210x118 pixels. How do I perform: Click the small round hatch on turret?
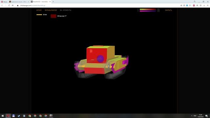click(x=91, y=51)
